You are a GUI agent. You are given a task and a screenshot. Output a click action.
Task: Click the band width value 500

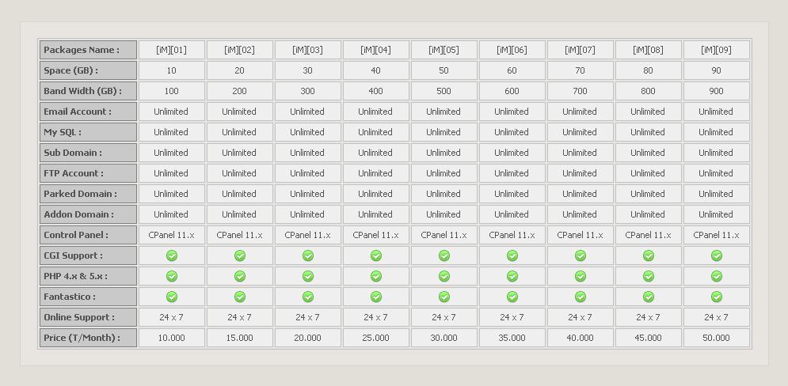[444, 91]
